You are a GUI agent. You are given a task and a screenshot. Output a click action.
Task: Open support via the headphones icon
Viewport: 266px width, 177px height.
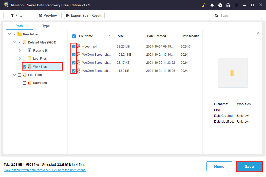point(228,5)
